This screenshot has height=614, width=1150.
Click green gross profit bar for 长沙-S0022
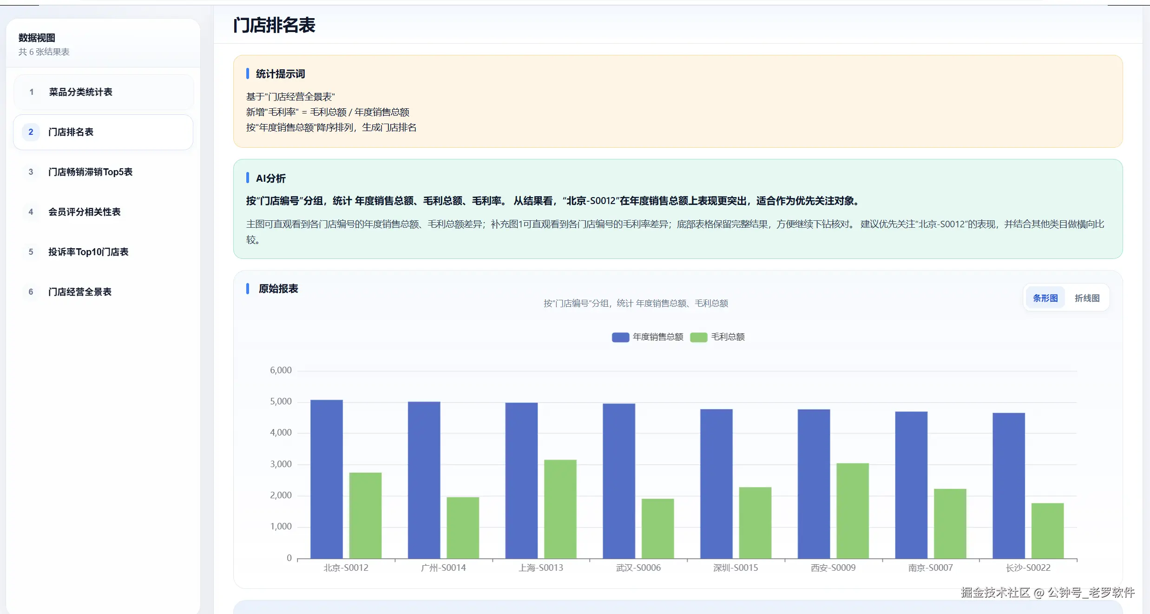1048,531
